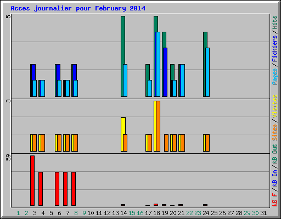
Task: Click day number 28 on the bottom axis
Action: tap(239, 213)
